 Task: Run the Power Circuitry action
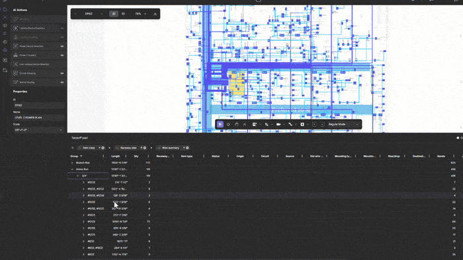pyautogui.click(x=38, y=55)
